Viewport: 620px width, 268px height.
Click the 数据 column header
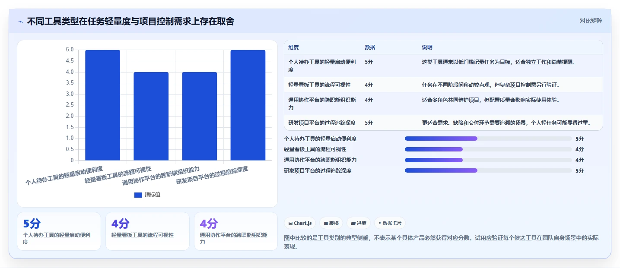370,47
